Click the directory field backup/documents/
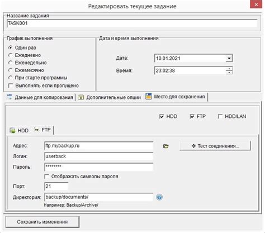265x233 pixels. (x=99, y=197)
